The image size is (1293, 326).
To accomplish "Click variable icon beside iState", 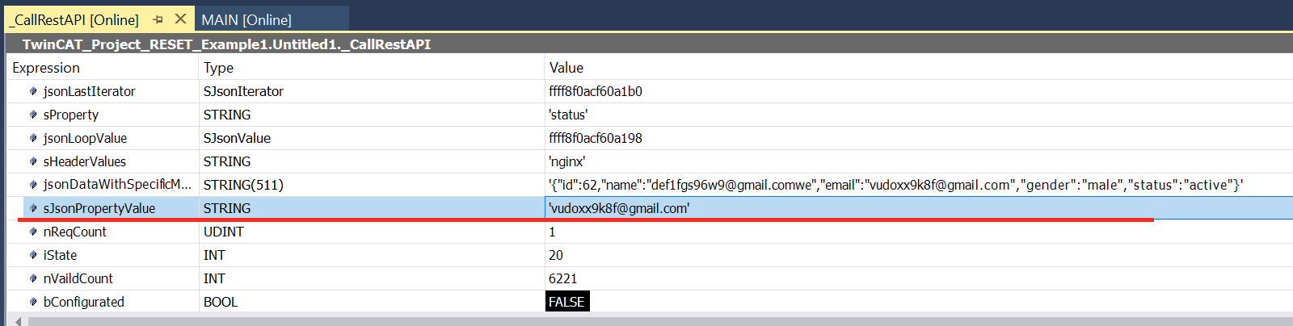I will tap(33, 255).
